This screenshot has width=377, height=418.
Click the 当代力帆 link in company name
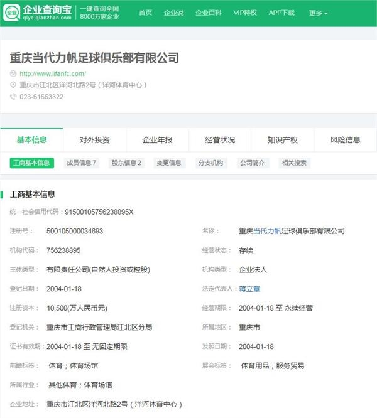click(267, 231)
